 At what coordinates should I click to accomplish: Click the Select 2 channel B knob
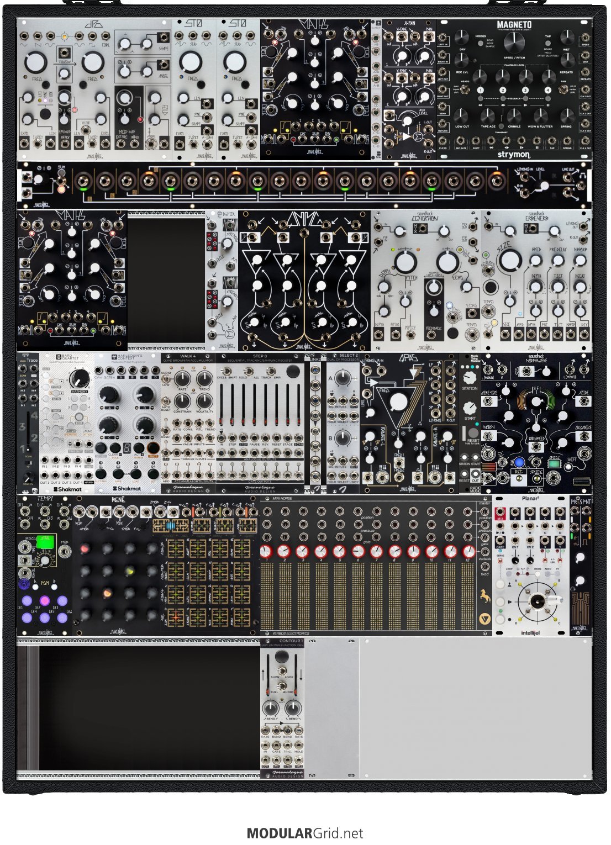[343, 437]
